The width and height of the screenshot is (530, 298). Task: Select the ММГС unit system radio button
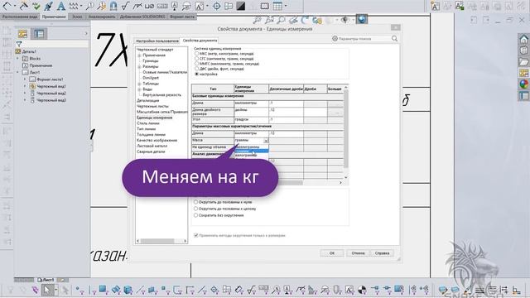(196, 64)
